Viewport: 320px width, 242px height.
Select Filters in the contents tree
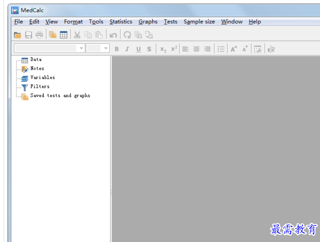coord(40,86)
